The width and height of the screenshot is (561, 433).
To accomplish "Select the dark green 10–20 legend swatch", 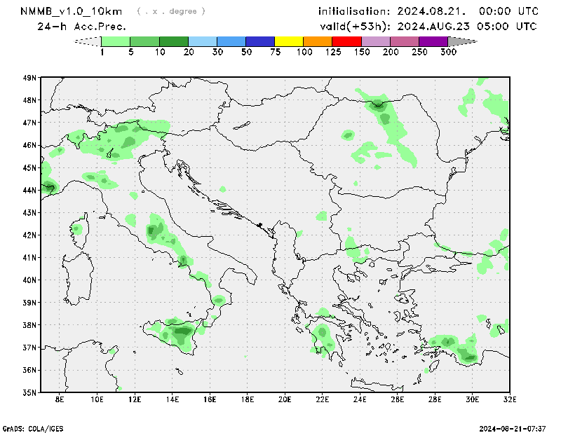I will [174, 41].
